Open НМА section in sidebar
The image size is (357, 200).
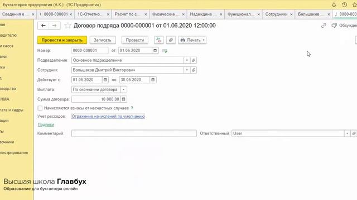click(5, 99)
